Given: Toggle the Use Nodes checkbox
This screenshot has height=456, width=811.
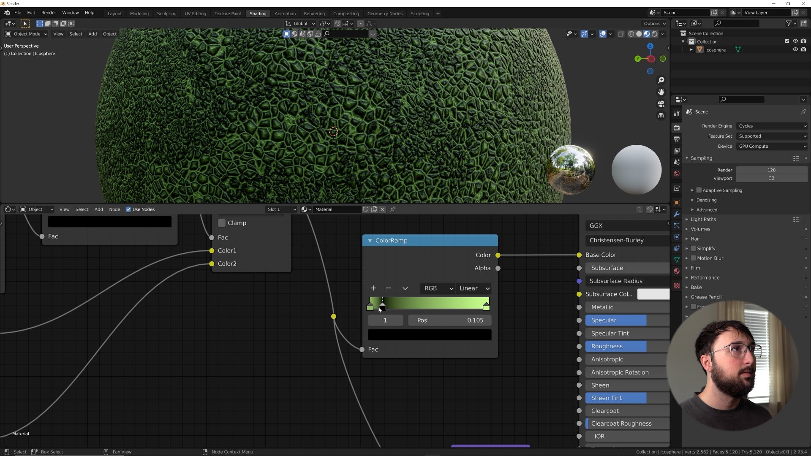Looking at the screenshot, I should 128,209.
